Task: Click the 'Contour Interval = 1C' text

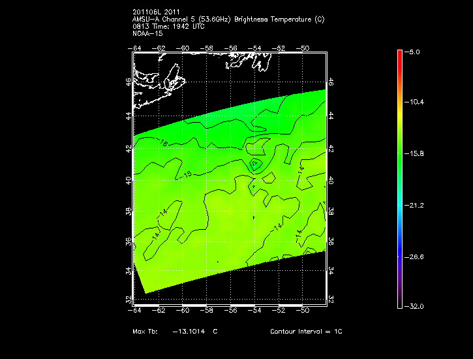Action: (306, 332)
